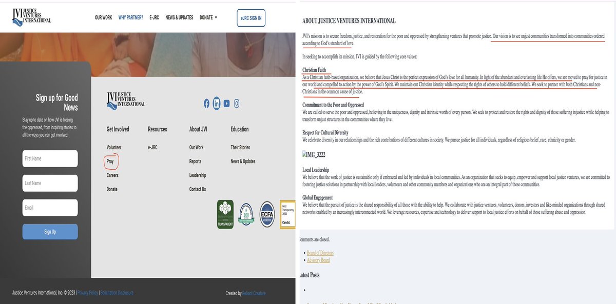616x304 pixels.
Task: Open the News & Updates nav item
Action: pos(179,17)
